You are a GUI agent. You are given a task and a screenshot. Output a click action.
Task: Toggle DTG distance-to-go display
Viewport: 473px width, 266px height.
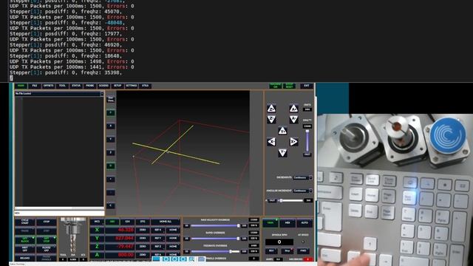pyautogui.click(x=143, y=222)
